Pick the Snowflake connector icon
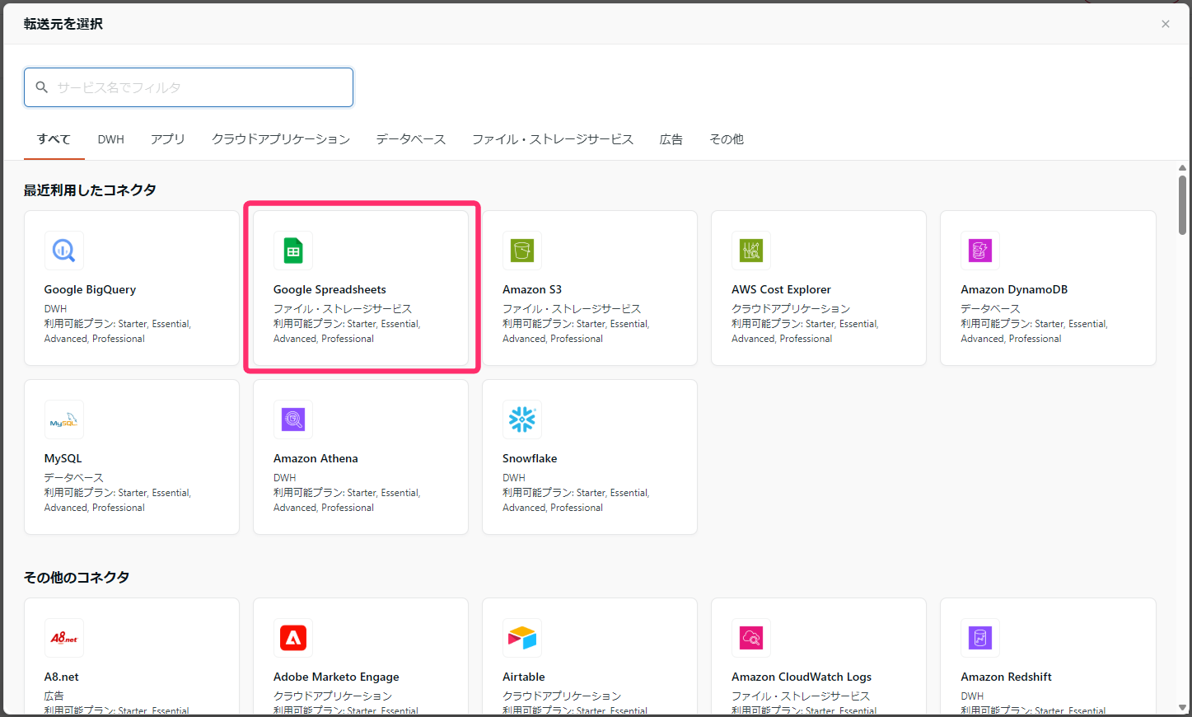This screenshot has width=1192, height=717. pos(522,419)
